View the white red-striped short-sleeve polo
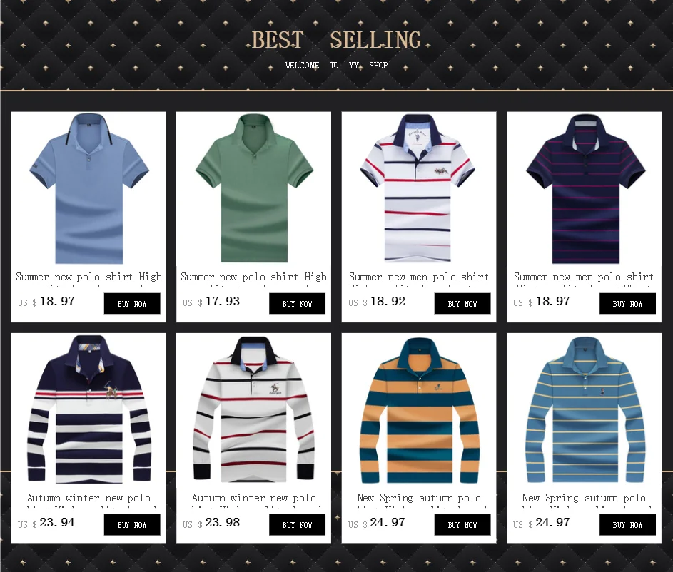The image size is (673, 572). (x=419, y=189)
